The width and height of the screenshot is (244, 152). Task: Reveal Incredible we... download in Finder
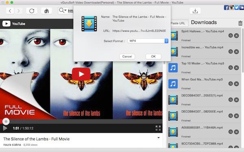point(231,52)
